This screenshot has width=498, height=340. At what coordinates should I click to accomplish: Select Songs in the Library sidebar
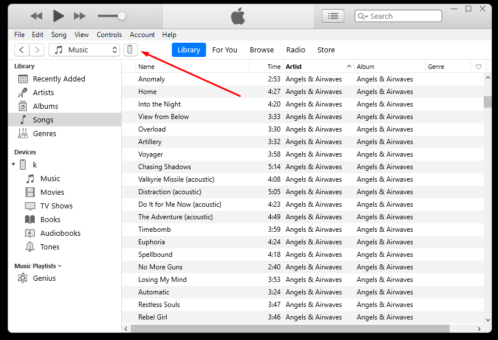(x=64, y=120)
